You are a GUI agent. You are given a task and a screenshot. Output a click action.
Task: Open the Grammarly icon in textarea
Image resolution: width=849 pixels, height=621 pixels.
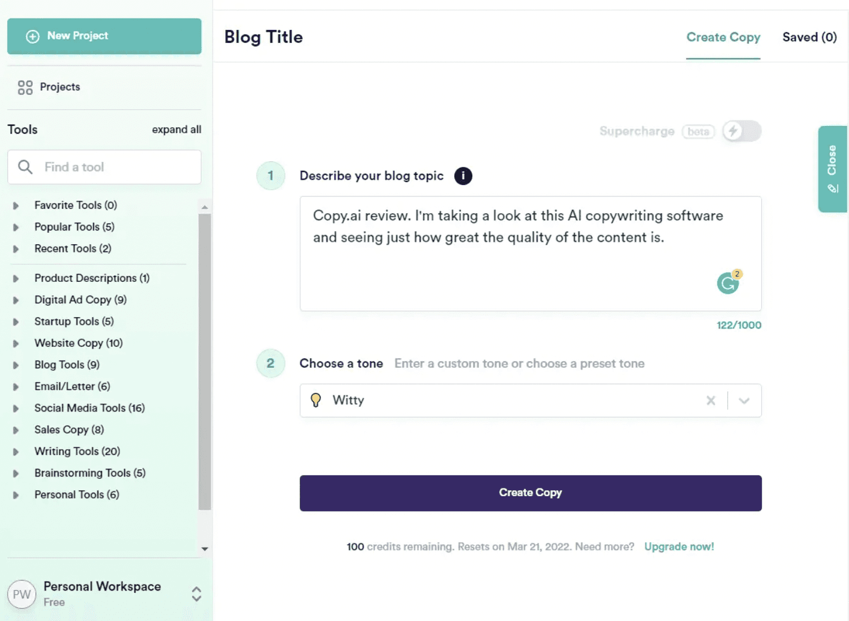pyautogui.click(x=728, y=282)
